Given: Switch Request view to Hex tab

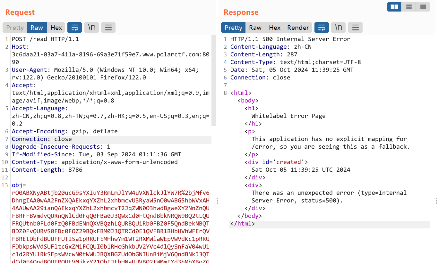Looking at the screenshot, I should (x=56, y=28).
